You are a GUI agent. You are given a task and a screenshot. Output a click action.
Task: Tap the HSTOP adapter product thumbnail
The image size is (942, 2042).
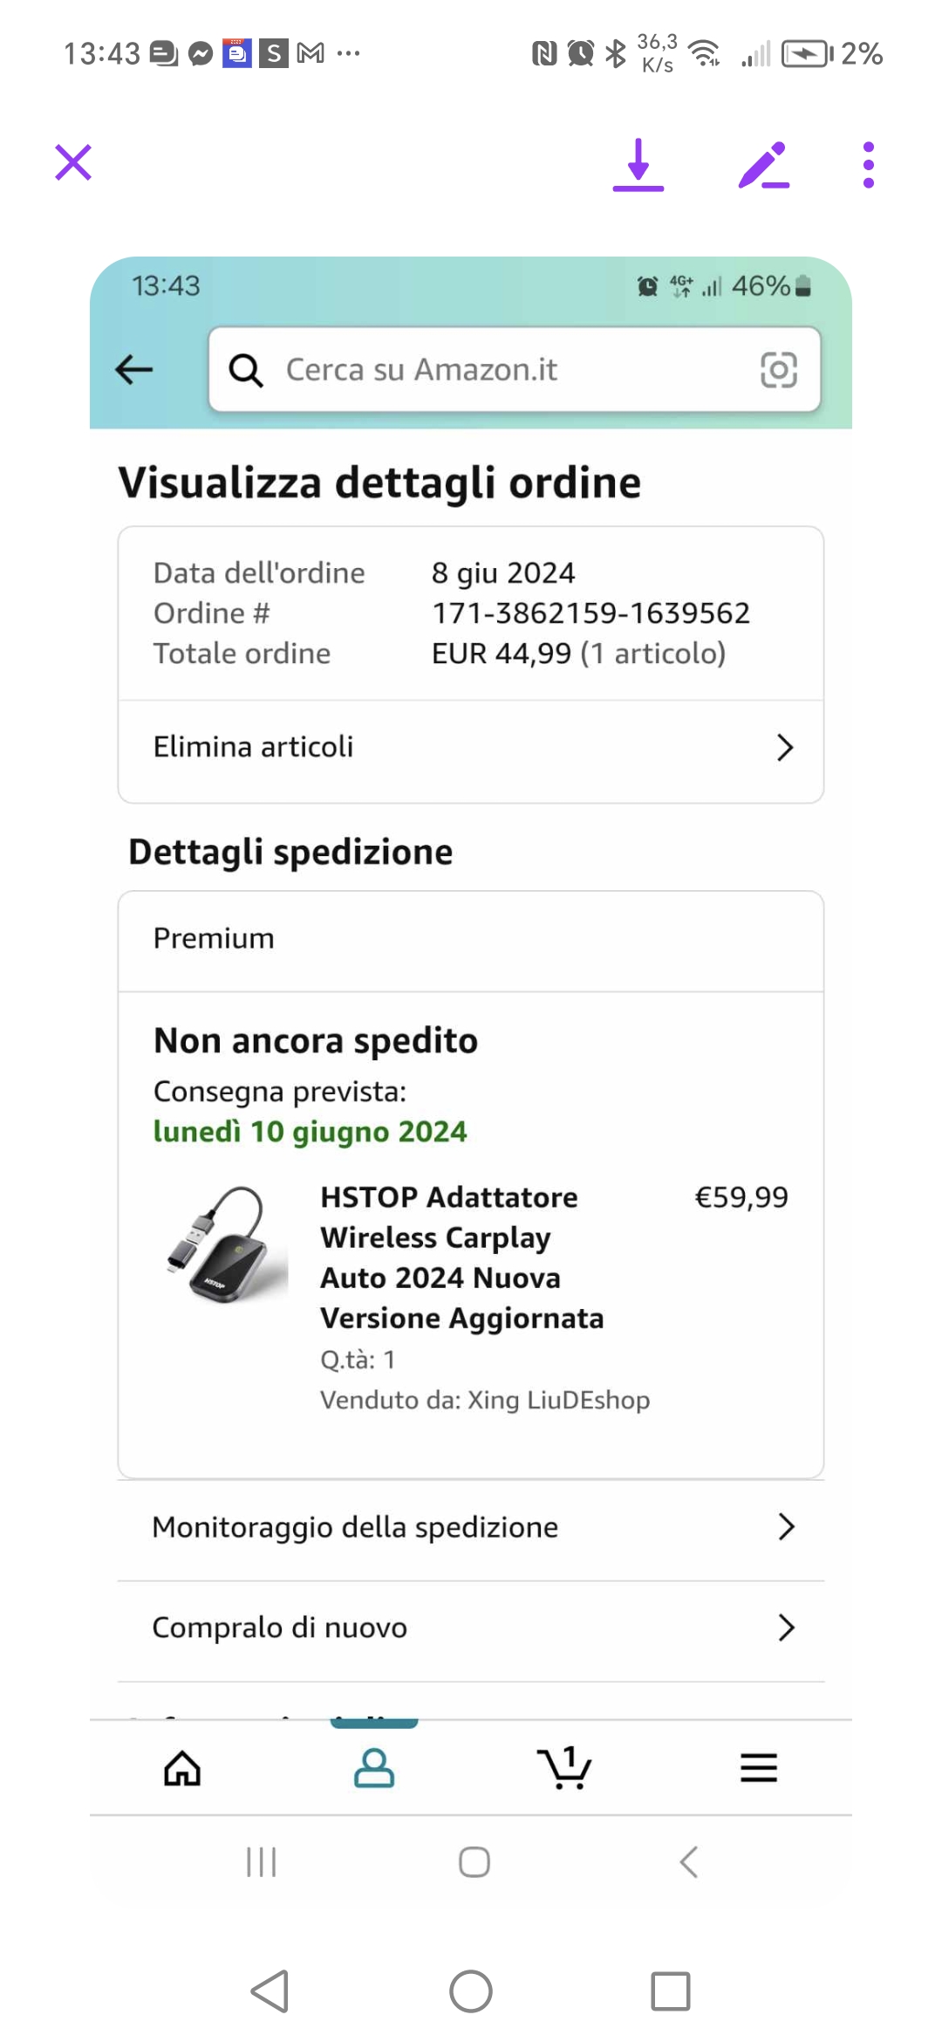(x=227, y=1244)
